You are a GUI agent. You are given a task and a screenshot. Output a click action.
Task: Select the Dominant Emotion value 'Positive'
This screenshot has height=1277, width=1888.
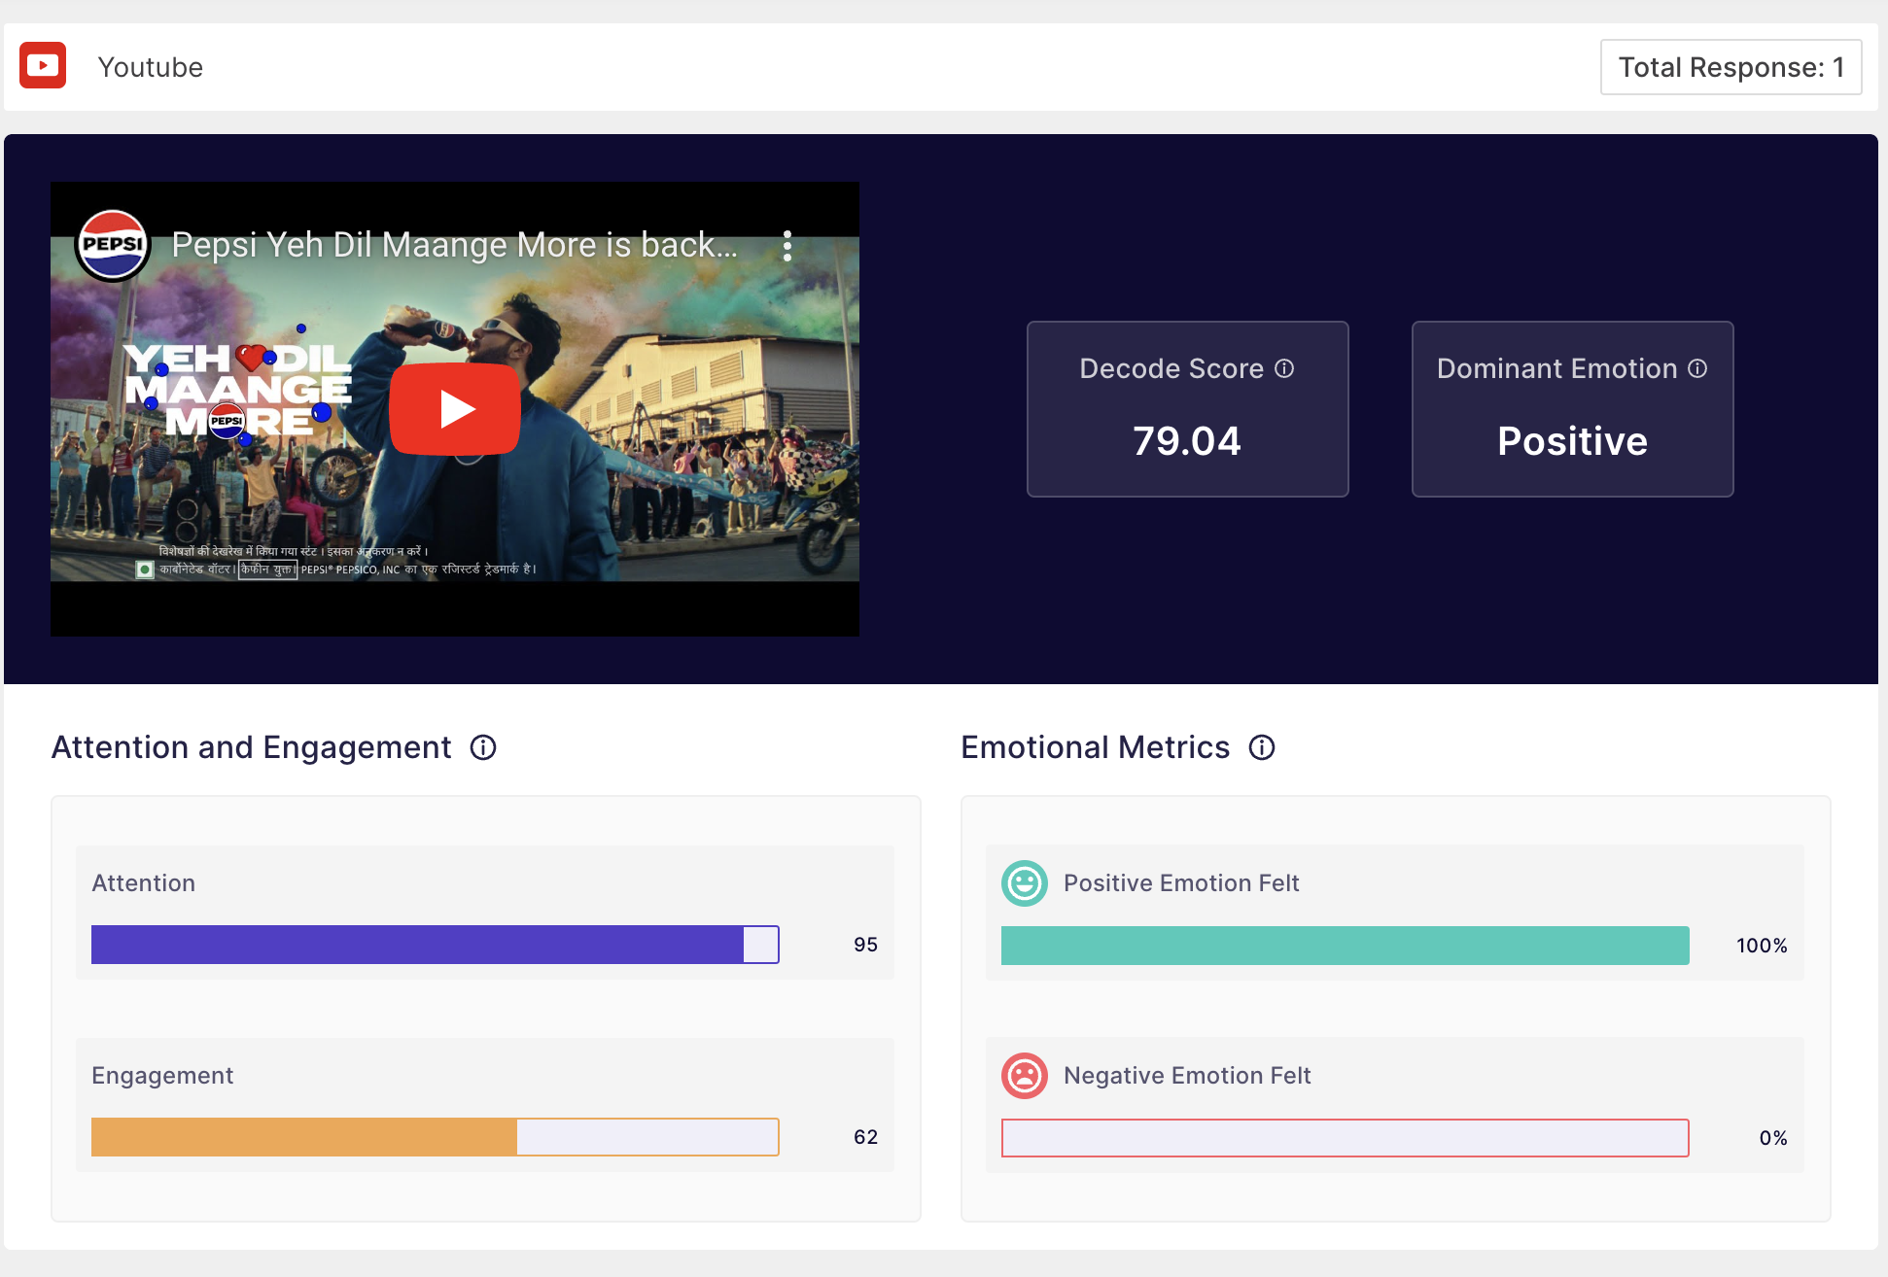click(x=1572, y=441)
